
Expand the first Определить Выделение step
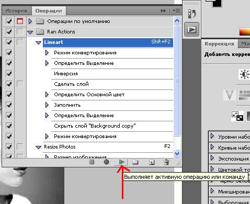(x=47, y=63)
